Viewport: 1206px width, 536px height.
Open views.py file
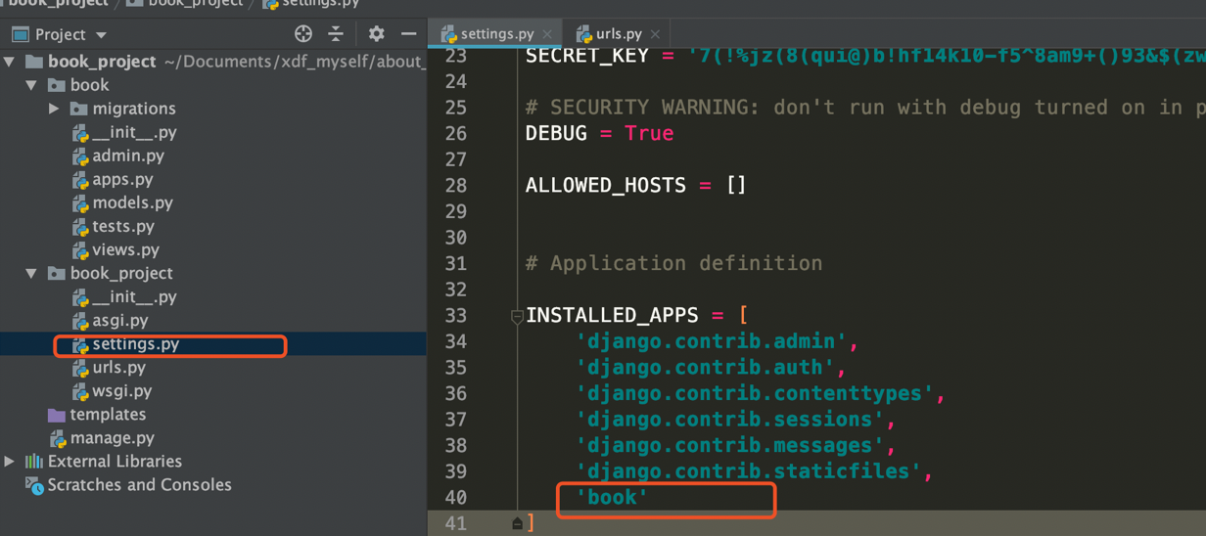click(x=125, y=249)
